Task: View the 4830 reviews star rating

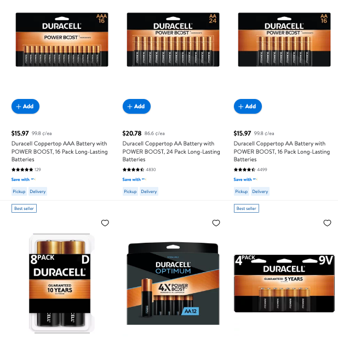Action: [x=139, y=169]
